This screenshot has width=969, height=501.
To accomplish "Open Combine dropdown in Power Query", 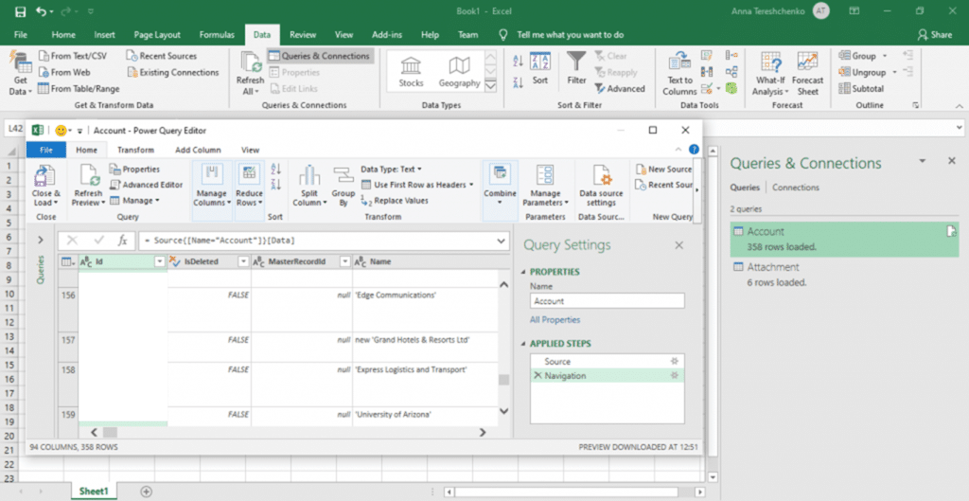I will (500, 185).
